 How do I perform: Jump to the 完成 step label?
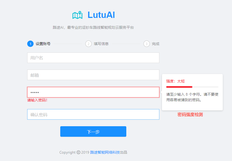(156, 44)
